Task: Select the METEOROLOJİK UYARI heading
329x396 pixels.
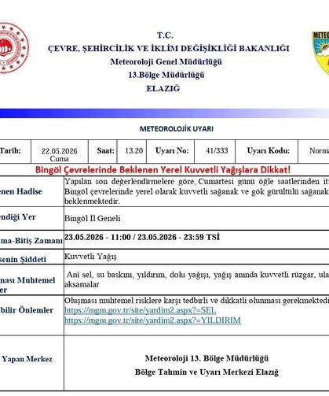Action: 177,129
